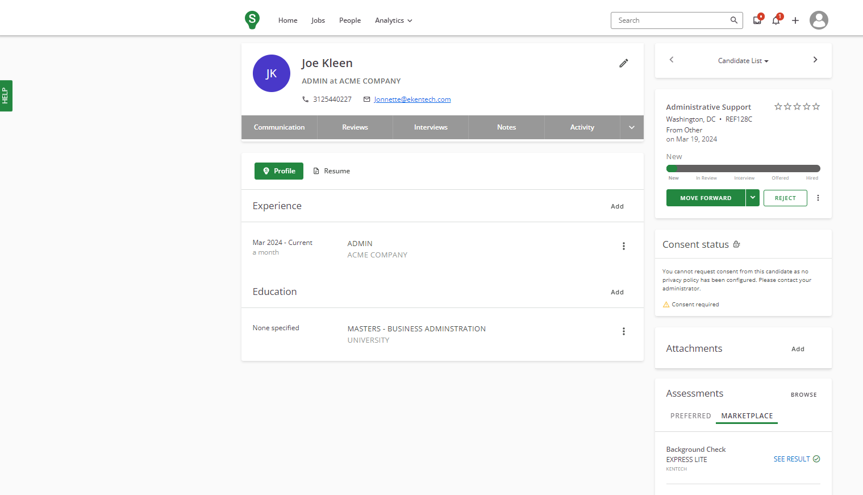This screenshot has height=495, width=863.
Task: Open options menu for Masters education entry
Action: 623,331
